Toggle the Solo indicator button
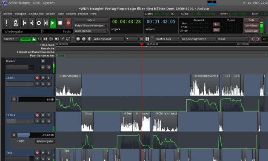 click(251, 20)
